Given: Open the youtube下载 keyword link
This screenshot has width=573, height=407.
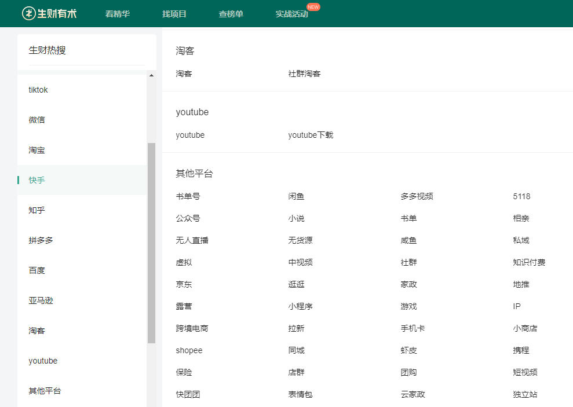Looking at the screenshot, I should point(311,135).
